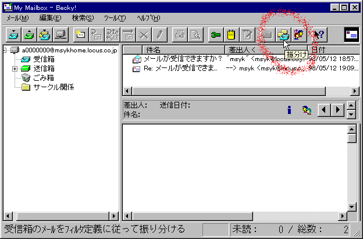
Task: Click the next message right-arrow button
Action: tap(336, 109)
